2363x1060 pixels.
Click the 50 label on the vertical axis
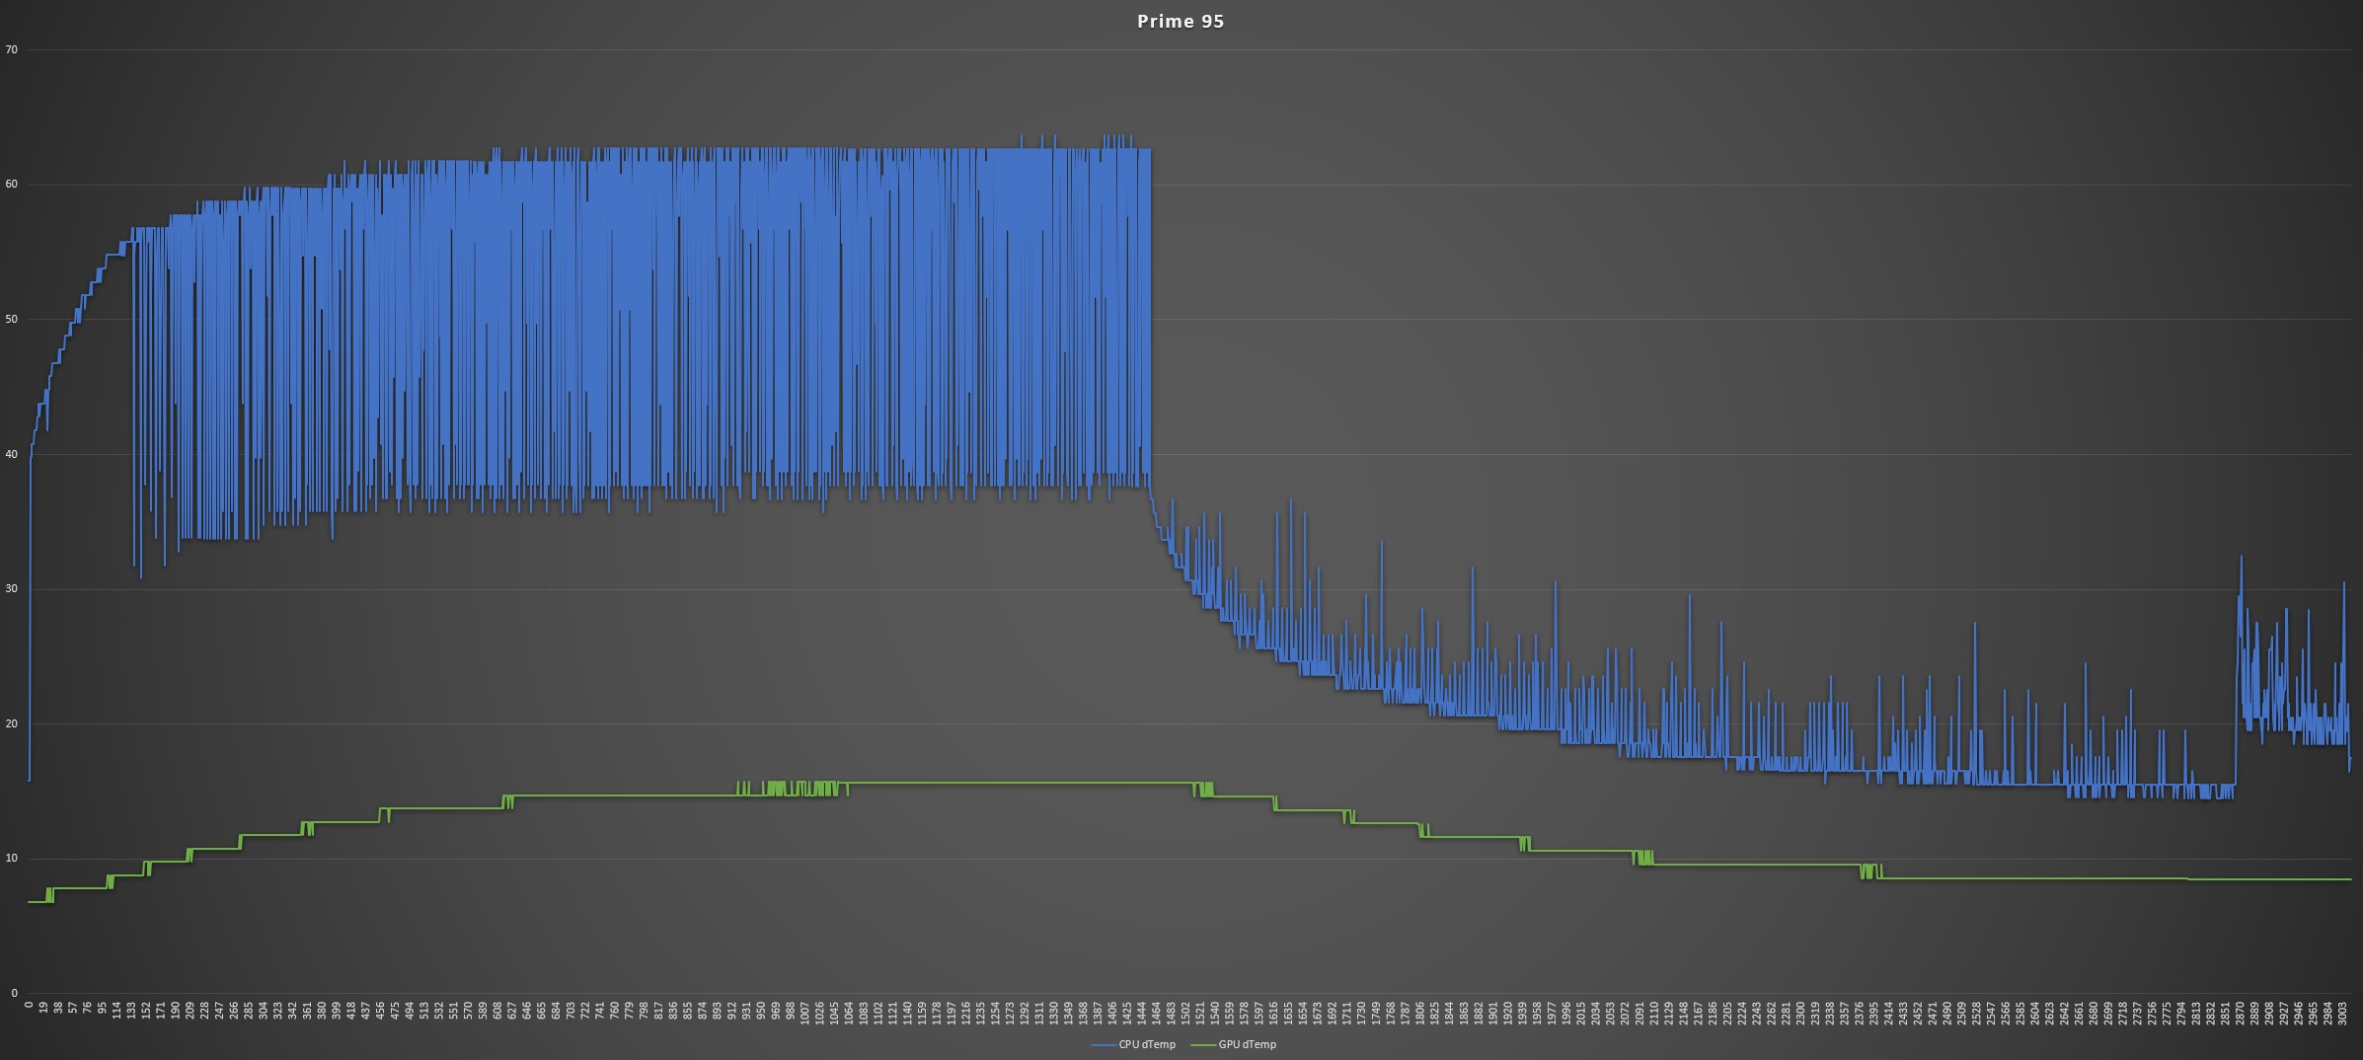tap(11, 320)
